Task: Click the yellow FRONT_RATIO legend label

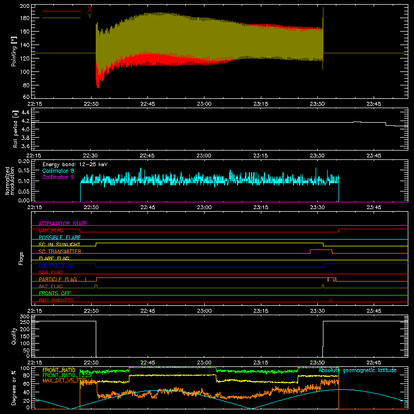Action: (x=59, y=370)
